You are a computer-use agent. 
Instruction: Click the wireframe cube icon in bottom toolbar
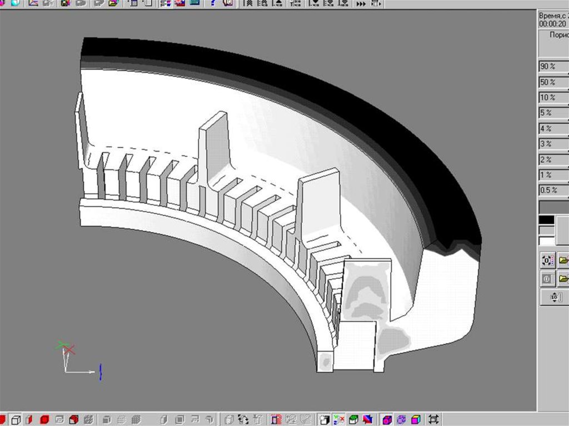click(17, 419)
